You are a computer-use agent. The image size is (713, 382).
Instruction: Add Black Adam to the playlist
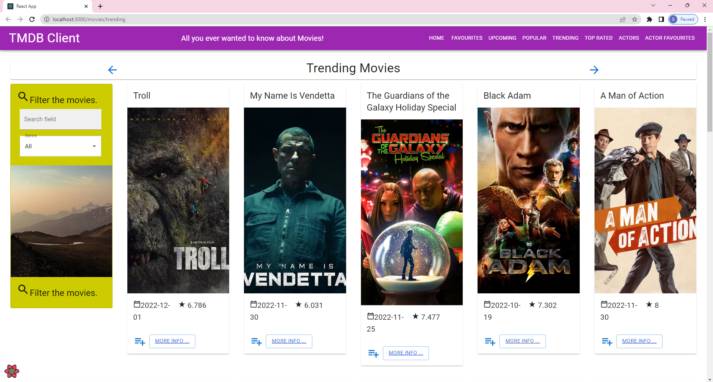click(x=490, y=342)
